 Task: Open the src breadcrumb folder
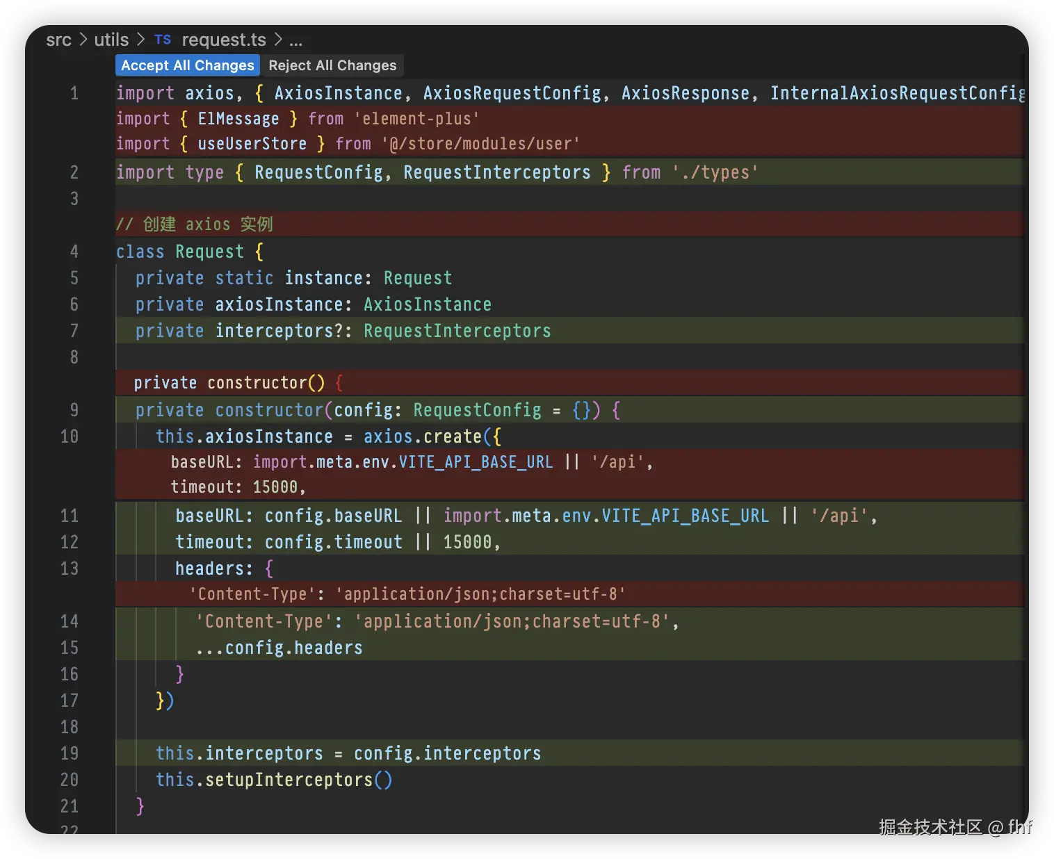58,40
